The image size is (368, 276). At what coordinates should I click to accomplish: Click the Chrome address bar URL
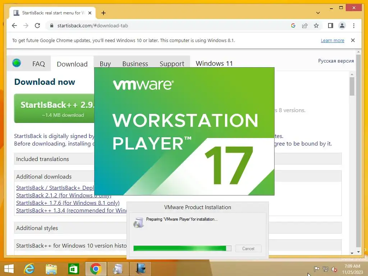[x=93, y=26]
